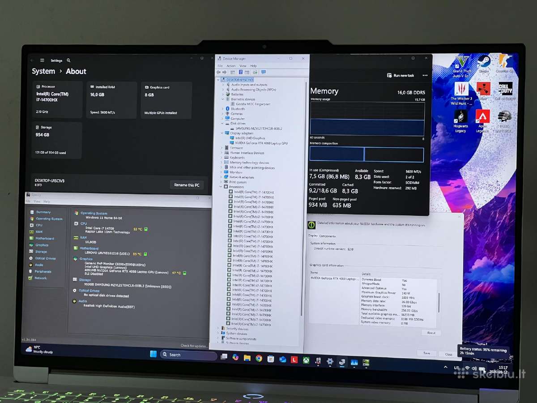This screenshot has width=537, height=403.
Task: Collapse the Display adapters node
Action: [x=222, y=133]
